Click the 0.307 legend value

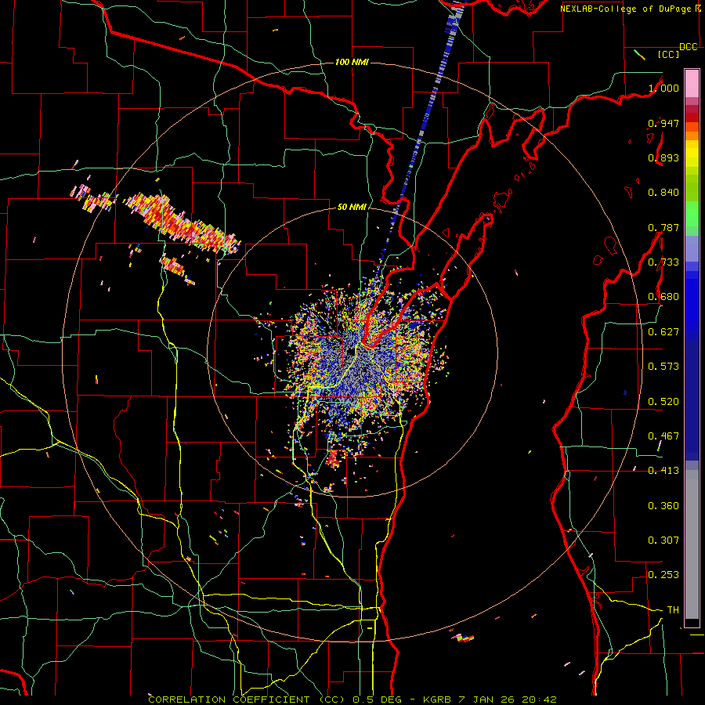(663, 540)
